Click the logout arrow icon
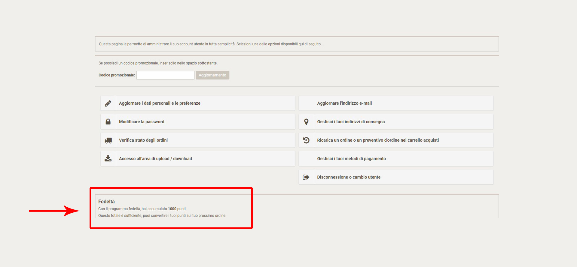This screenshot has height=267, width=577. (x=306, y=177)
